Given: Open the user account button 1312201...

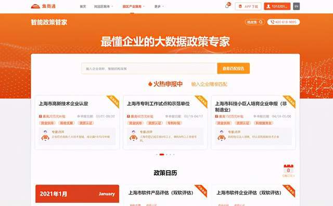Looking at the screenshot, I should 277,6.
